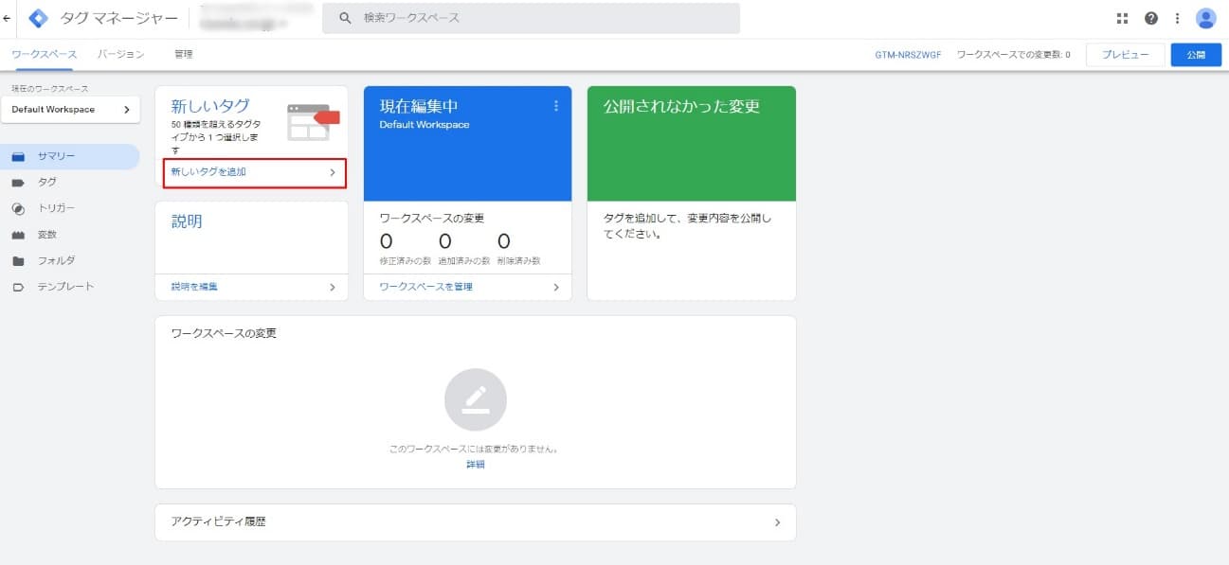Switch to the バージョン tab

tap(121, 54)
